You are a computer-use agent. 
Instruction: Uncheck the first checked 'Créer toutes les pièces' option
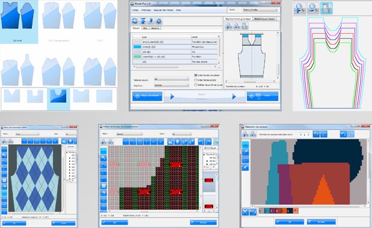[196, 75]
